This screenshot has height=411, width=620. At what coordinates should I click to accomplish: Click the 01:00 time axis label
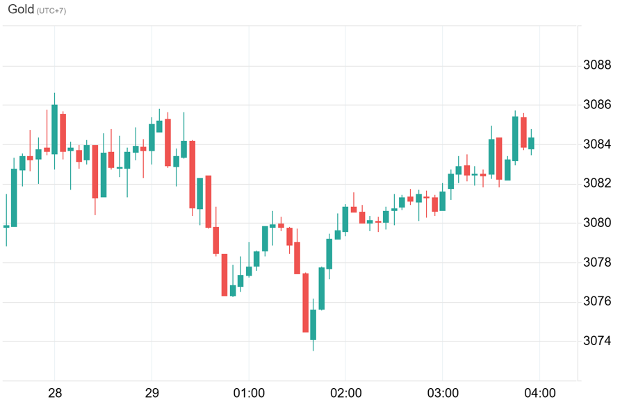point(249,394)
